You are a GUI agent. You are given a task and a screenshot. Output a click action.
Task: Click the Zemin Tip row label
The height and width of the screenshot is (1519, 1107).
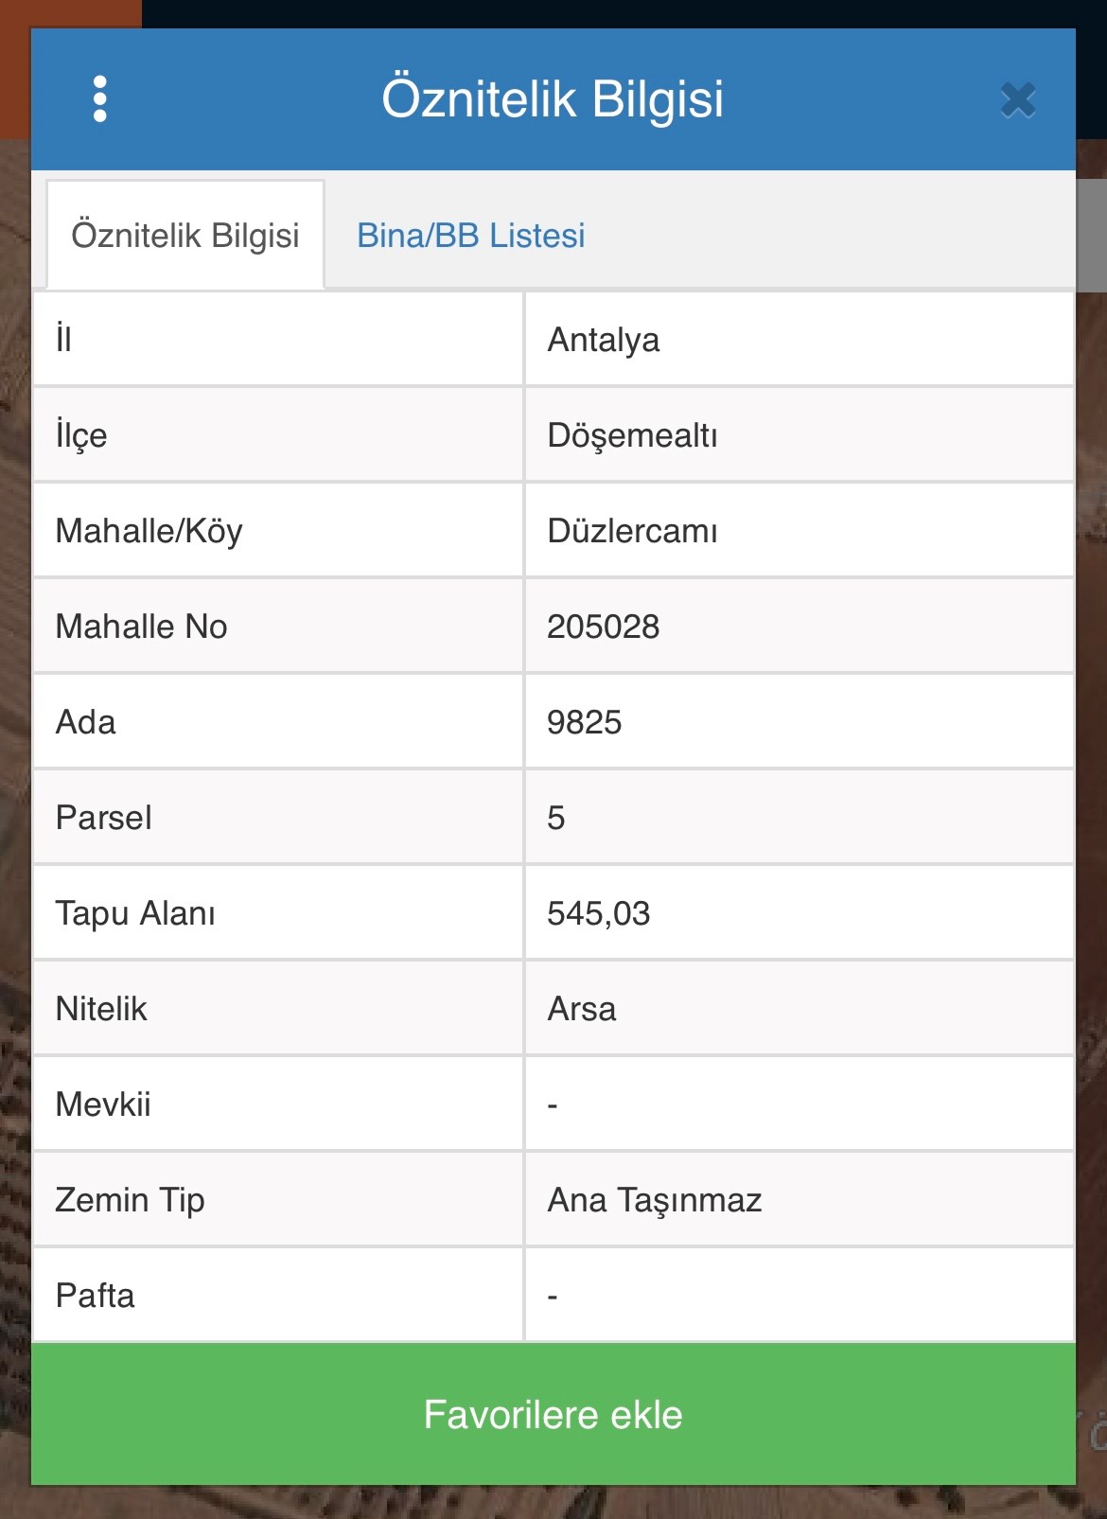(131, 1200)
